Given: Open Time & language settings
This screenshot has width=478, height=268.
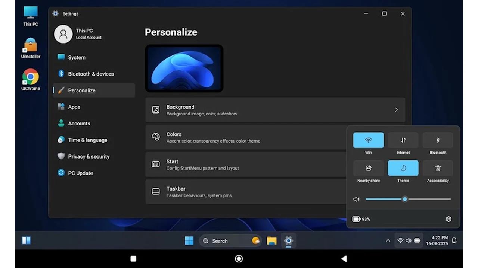Looking at the screenshot, I should (94, 140).
